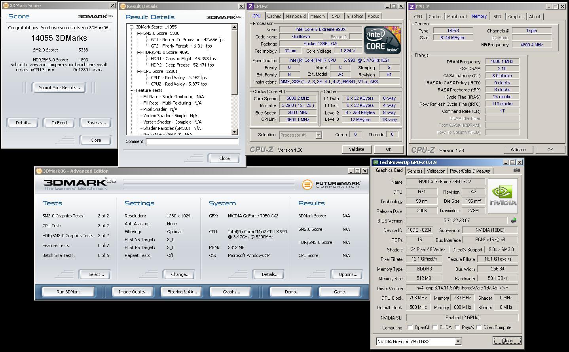Click the Driver Version field in GPU-Z
Image resolution: width=569 pixels, height=352 pixels.
coord(462,288)
